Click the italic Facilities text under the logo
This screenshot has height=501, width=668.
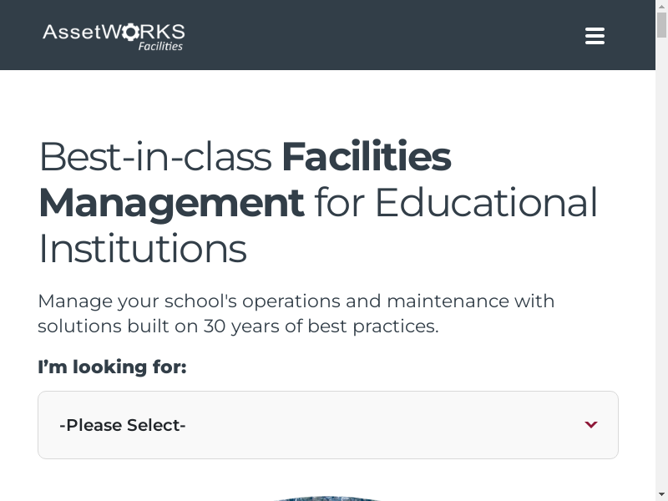(x=160, y=47)
